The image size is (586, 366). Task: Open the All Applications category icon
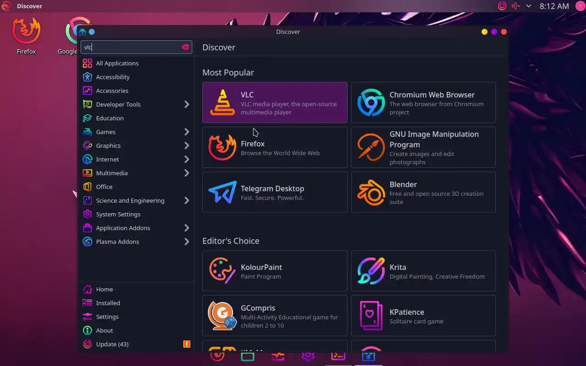[87, 63]
